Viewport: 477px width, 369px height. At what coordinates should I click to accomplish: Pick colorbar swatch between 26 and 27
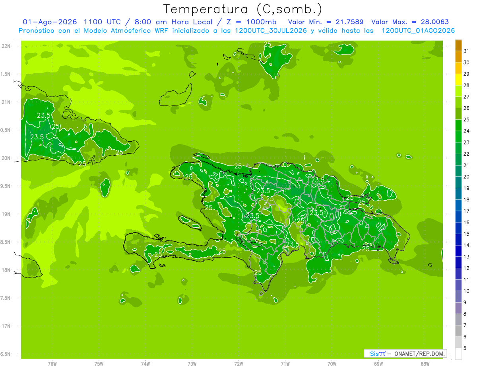coord(459,103)
